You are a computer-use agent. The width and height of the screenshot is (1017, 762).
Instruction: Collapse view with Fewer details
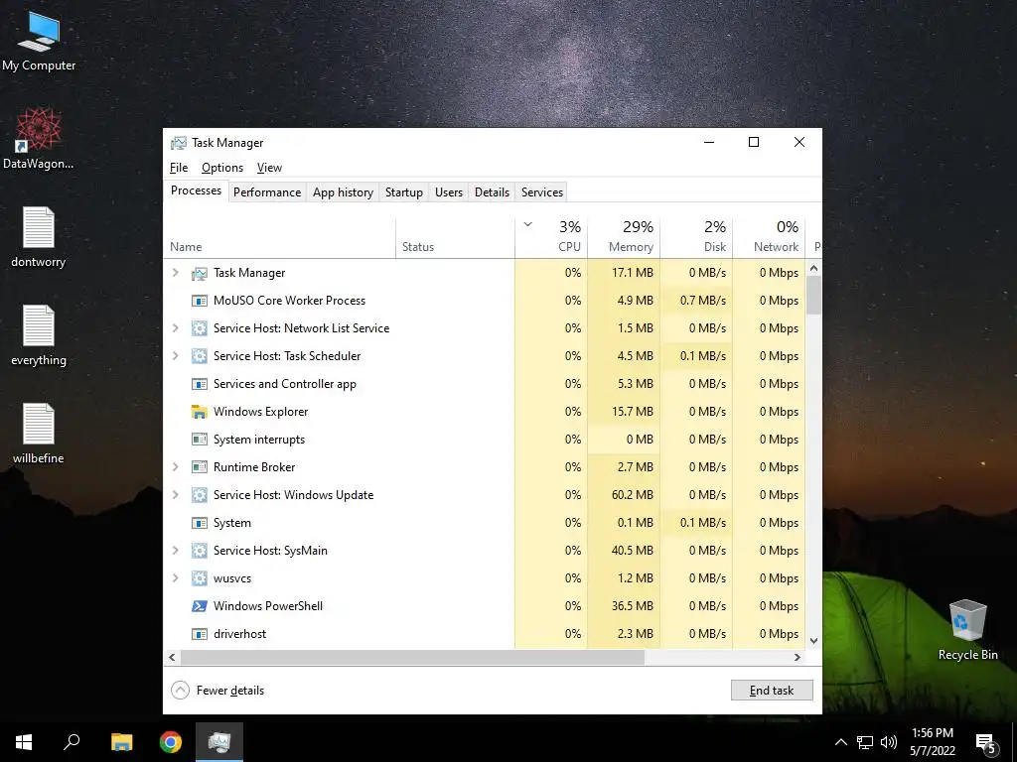[218, 691]
